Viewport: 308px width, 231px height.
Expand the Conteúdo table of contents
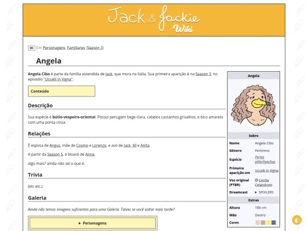point(62,91)
